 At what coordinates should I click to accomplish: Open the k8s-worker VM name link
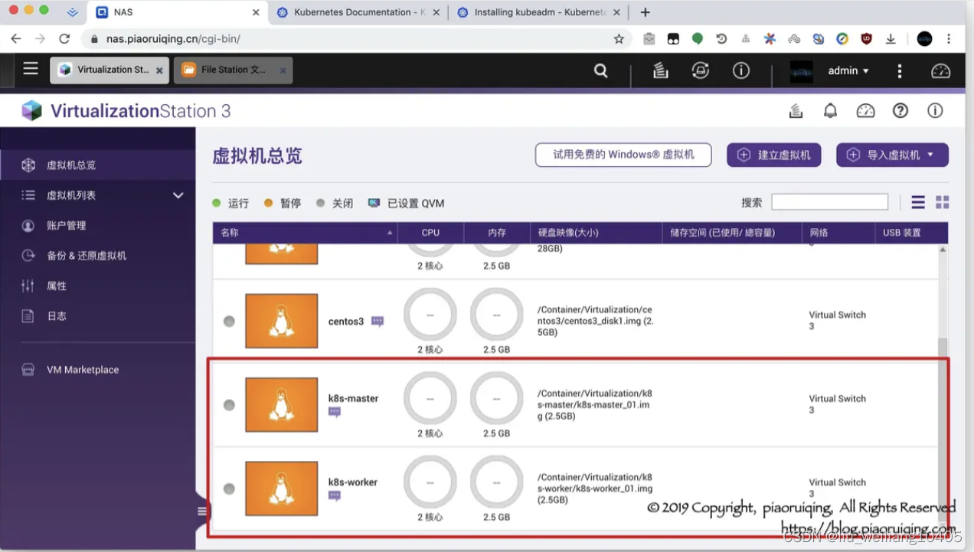[353, 482]
